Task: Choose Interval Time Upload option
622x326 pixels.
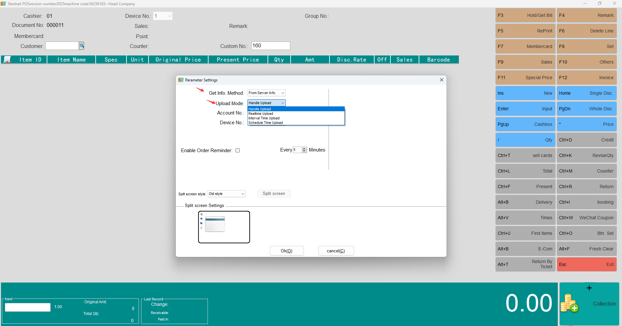Action: coord(264,118)
